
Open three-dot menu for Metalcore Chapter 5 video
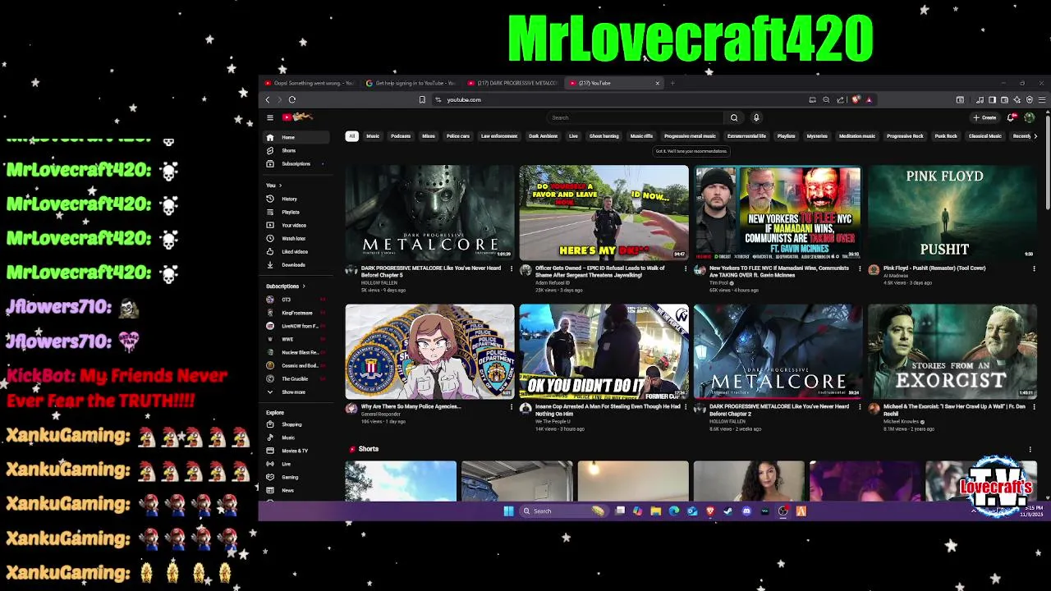pyautogui.click(x=512, y=268)
